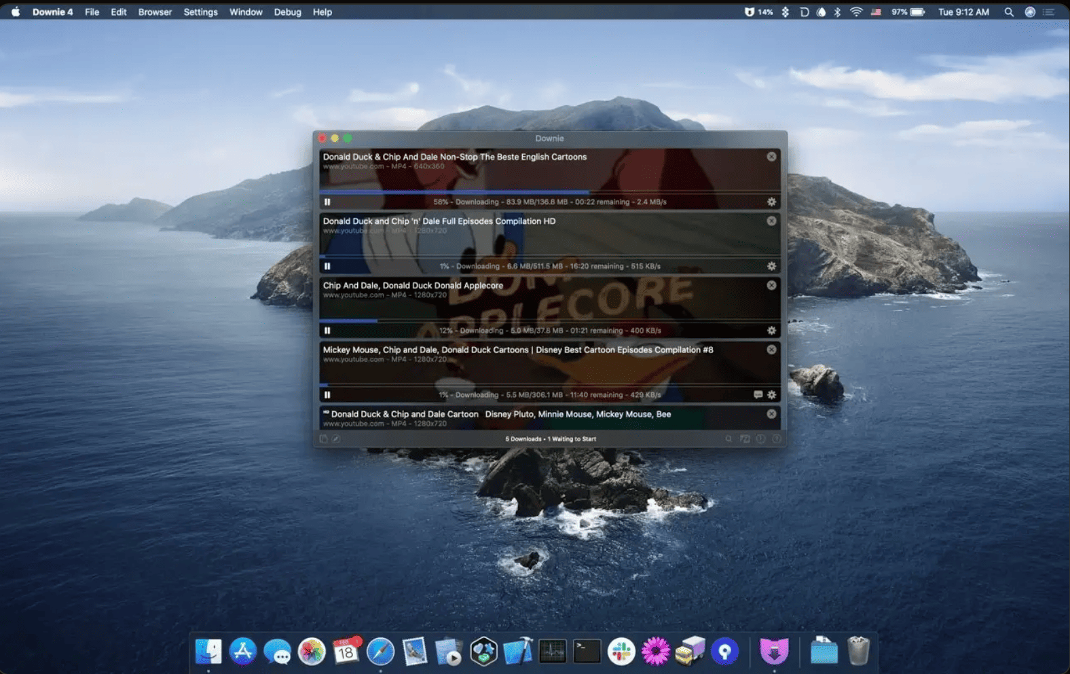Pause the Non-Stop The Beste English Cartoons download
1070x674 pixels.
[327, 202]
